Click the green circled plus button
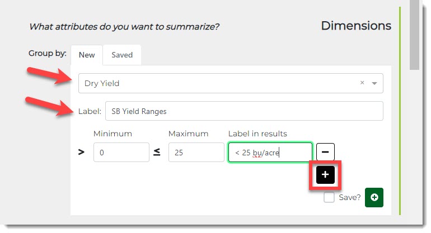The width and height of the screenshot is (431, 233). [x=374, y=197]
